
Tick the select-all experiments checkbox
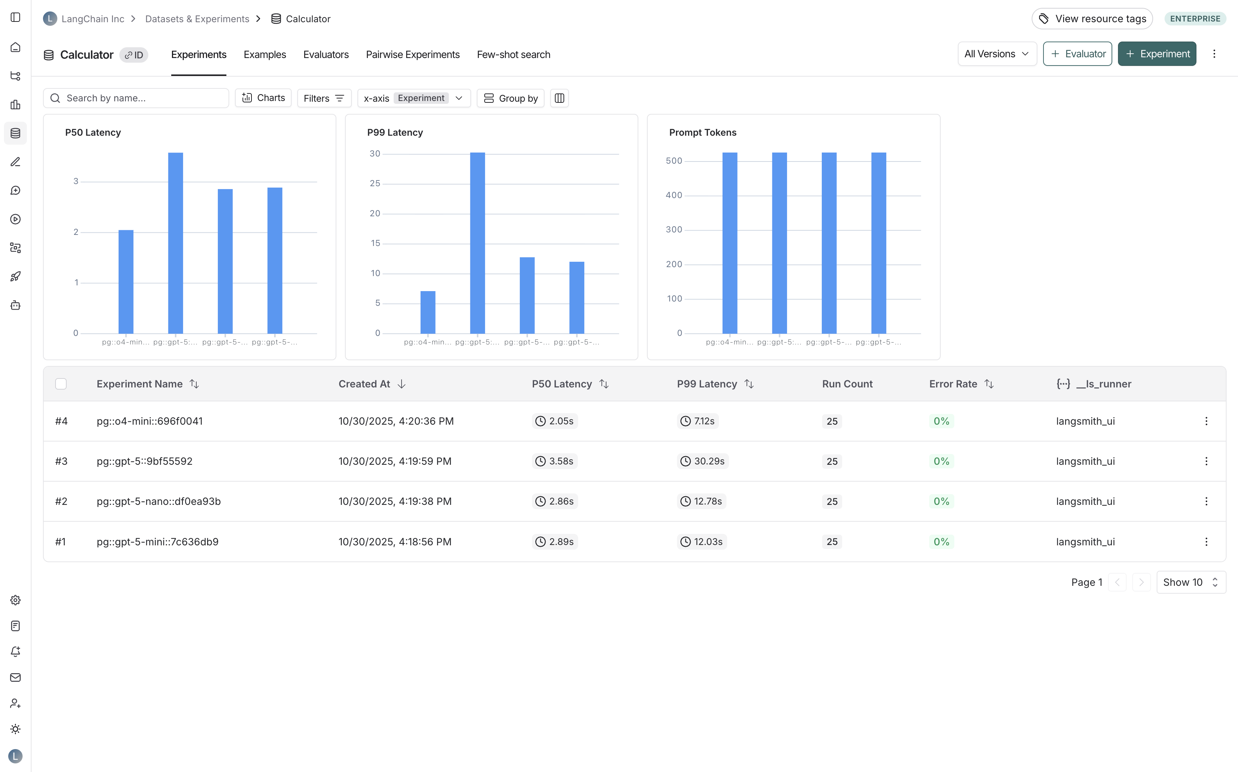click(x=61, y=384)
